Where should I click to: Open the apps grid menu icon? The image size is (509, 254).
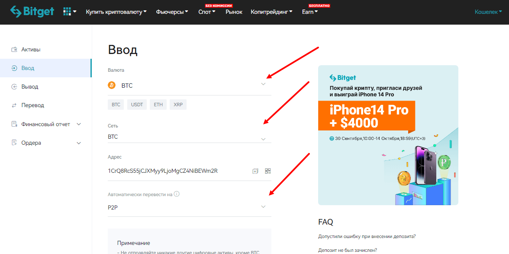pos(67,12)
